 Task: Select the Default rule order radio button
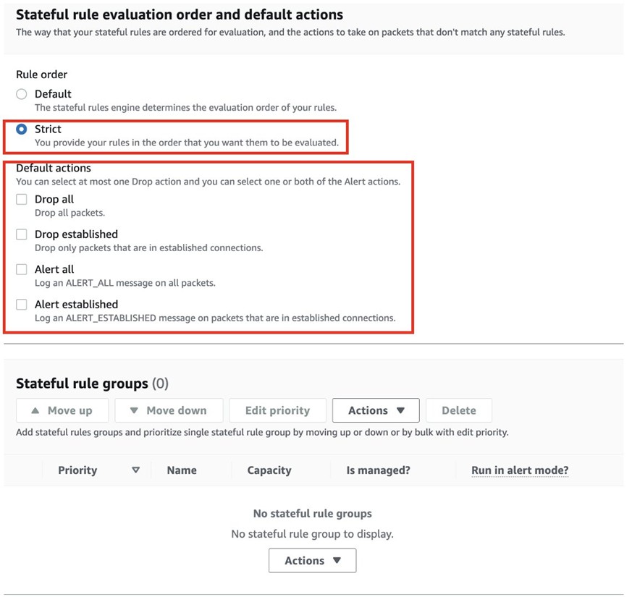click(22, 94)
